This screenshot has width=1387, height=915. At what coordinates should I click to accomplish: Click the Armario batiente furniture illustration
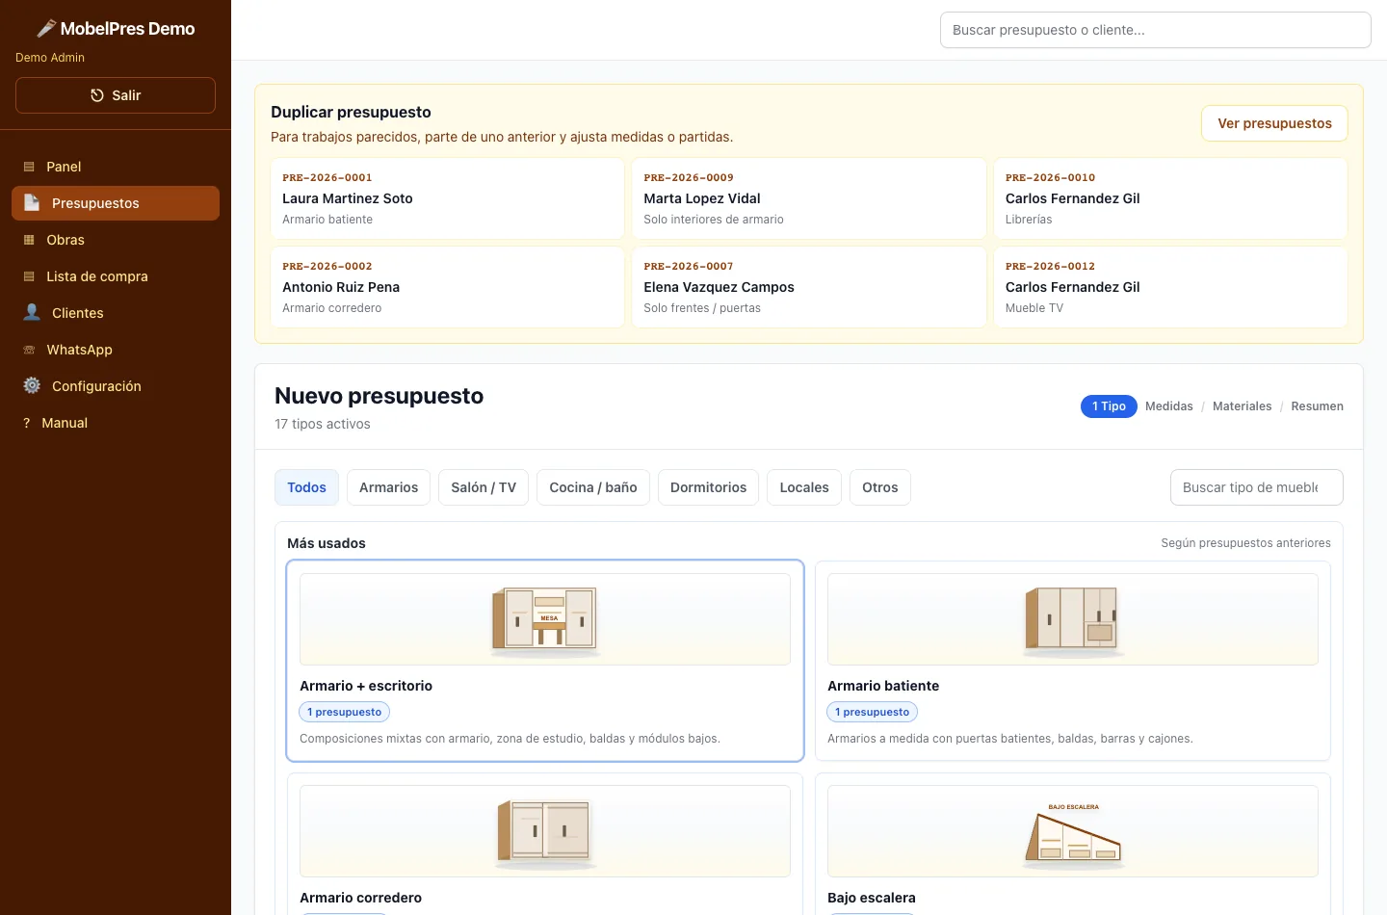coord(1072,620)
